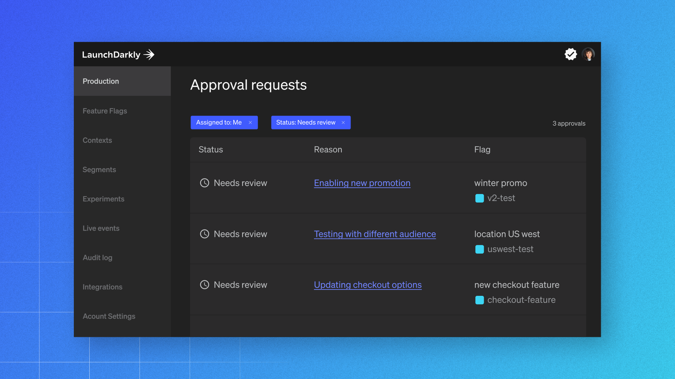The width and height of the screenshot is (675, 379).
Task: Open Audit log from sidebar
Action: point(97,258)
